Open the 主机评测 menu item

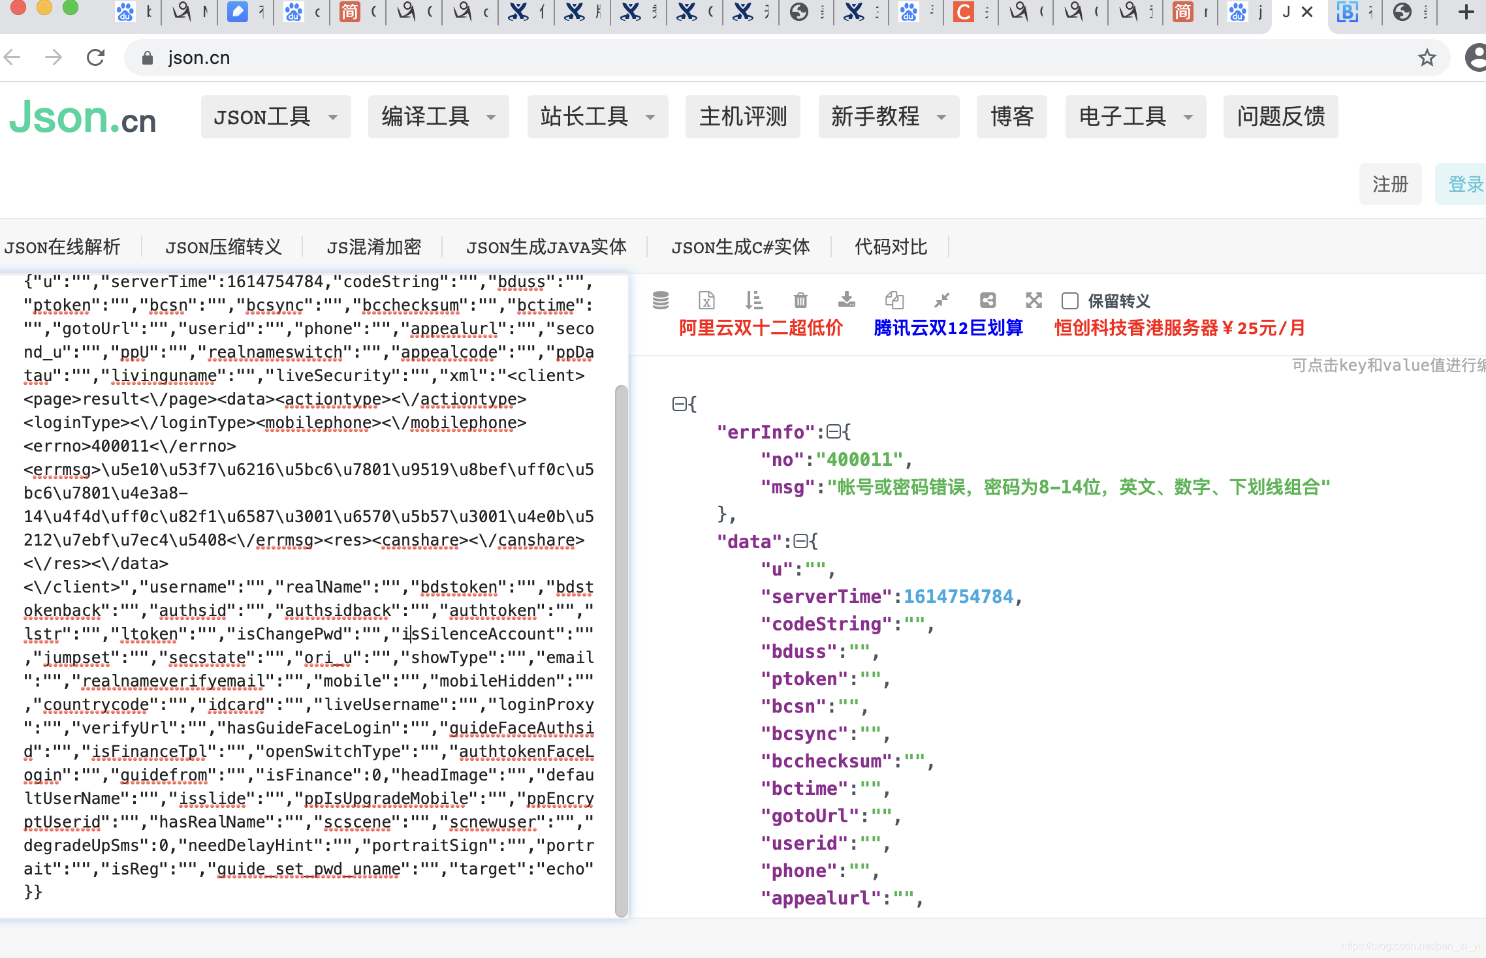pos(743,117)
